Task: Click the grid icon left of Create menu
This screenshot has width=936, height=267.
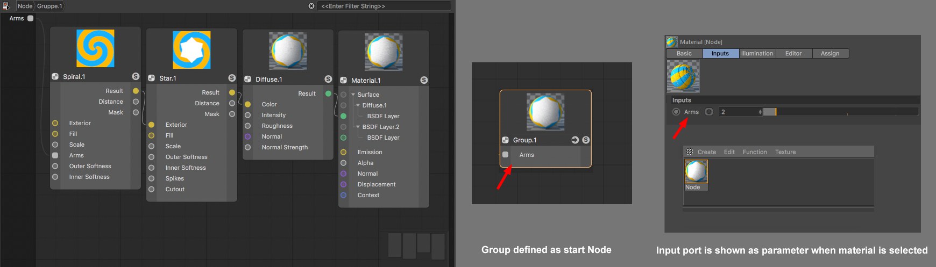Action: coord(690,152)
